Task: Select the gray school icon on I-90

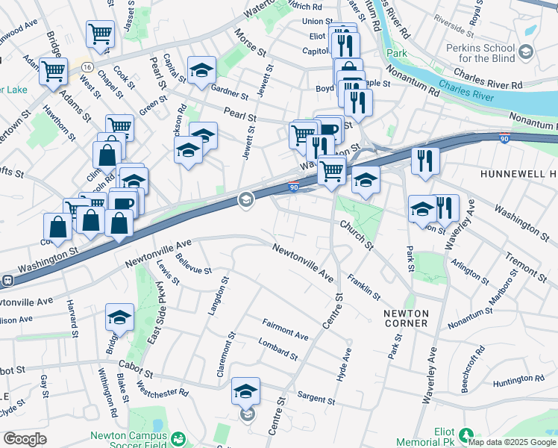Action: point(245,201)
